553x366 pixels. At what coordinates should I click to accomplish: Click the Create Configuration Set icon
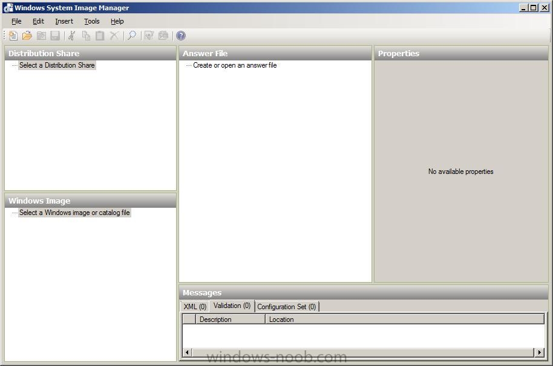pyautogui.click(x=163, y=36)
